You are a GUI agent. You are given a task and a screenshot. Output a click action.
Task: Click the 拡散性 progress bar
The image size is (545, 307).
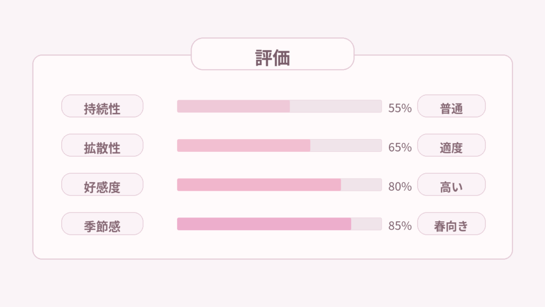(279, 146)
